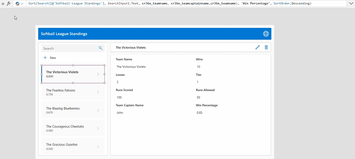Open details chevron for The Blazing Blueberries
The height and width of the screenshot is (159, 355).
coord(98,110)
